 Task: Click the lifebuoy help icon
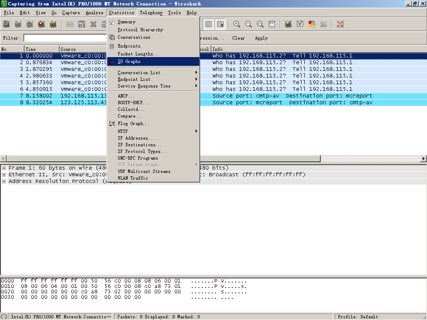pyautogui.click(x=340, y=24)
